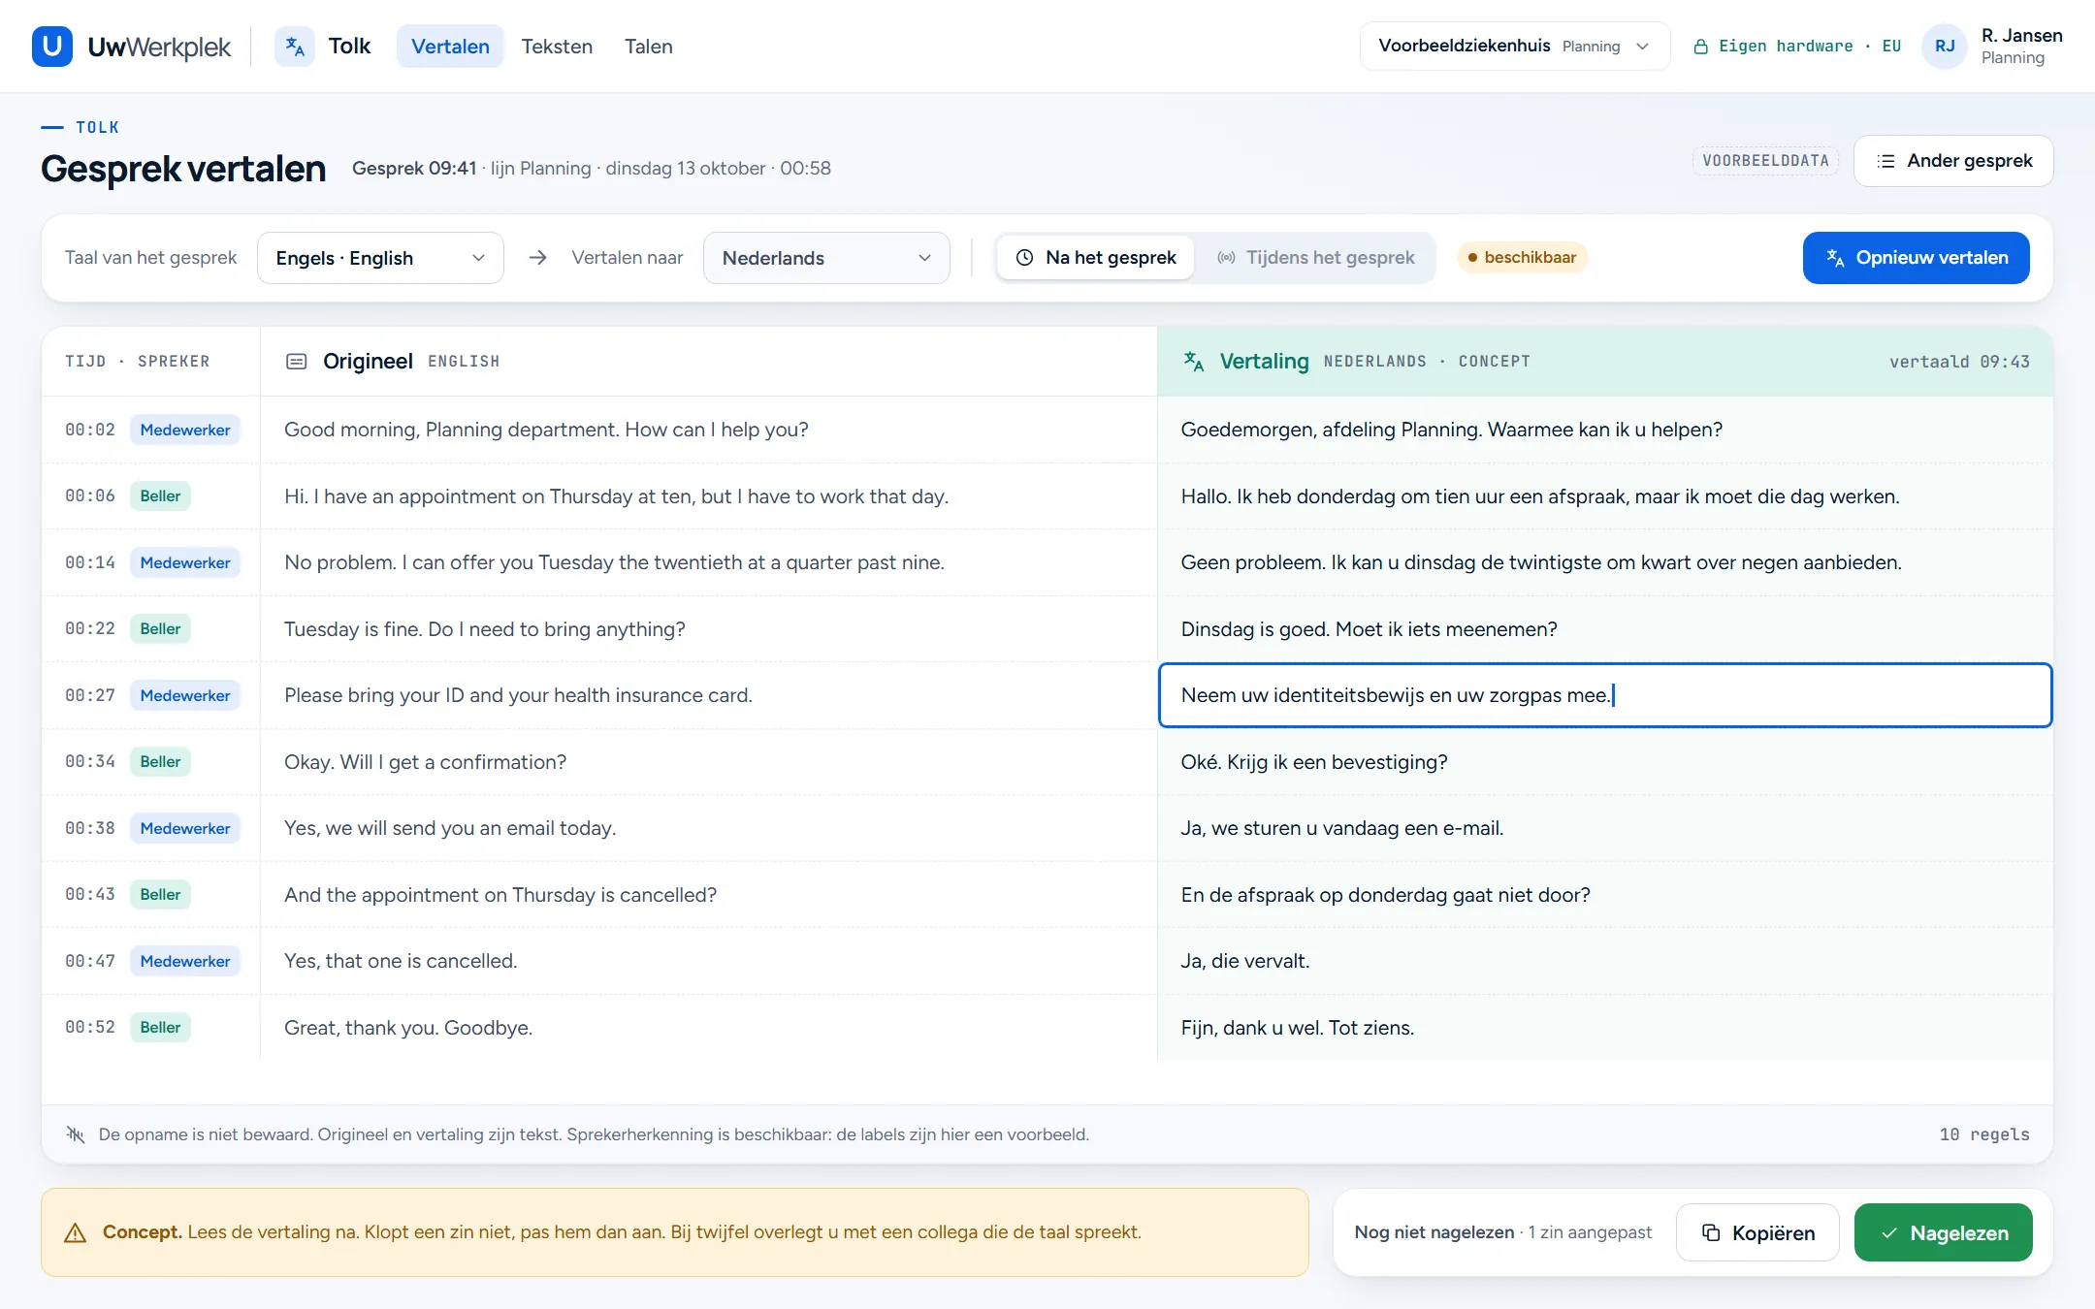
Task: Click original line 'Tuesday is fine. Do I need to bring anything?'
Action: click(x=484, y=629)
